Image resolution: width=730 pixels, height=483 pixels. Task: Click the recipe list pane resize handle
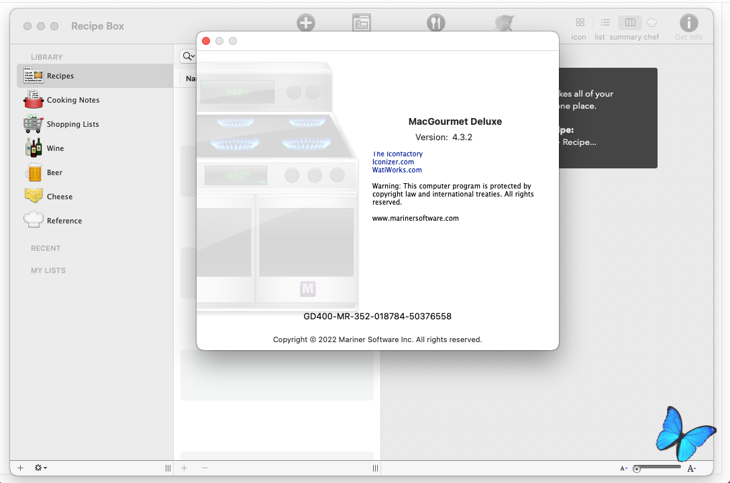pos(375,468)
